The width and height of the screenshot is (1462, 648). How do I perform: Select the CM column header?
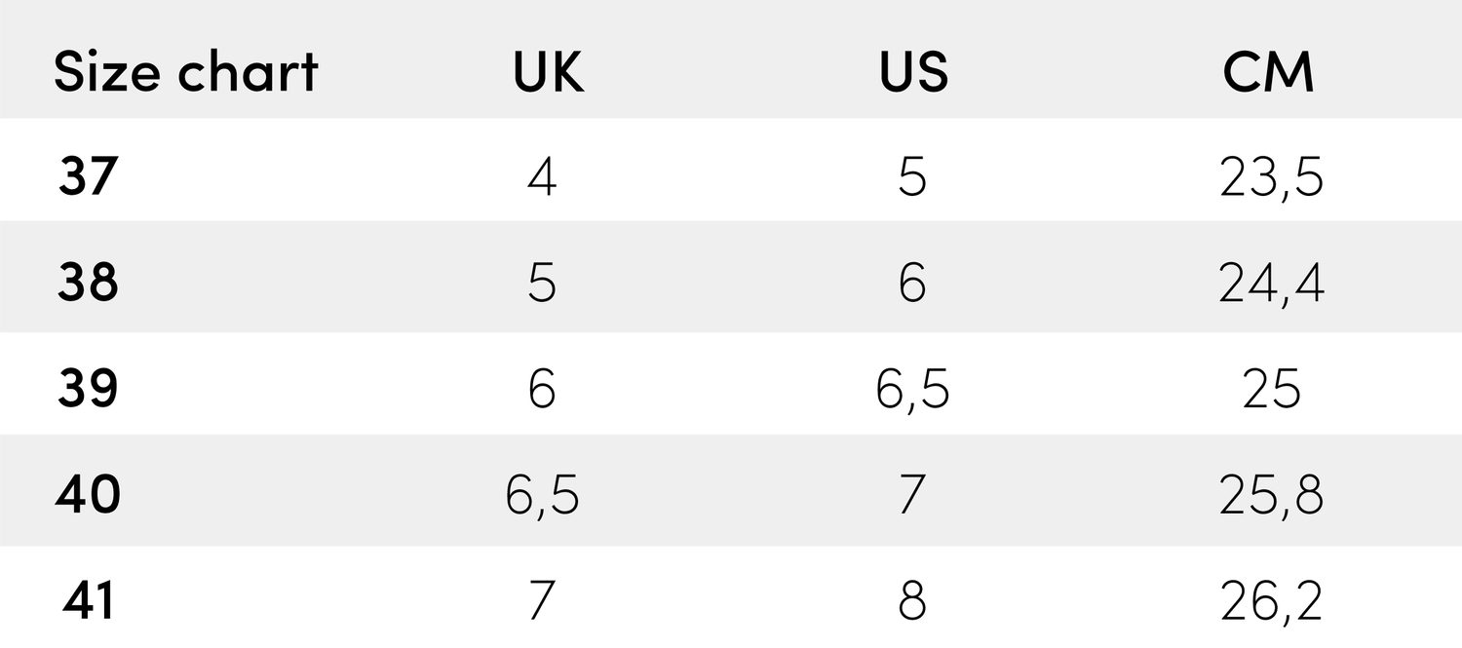(x=1269, y=72)
